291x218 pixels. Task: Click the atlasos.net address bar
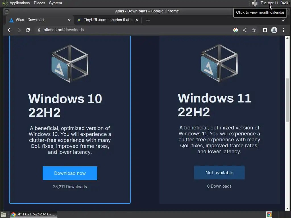click(x=134, y=30)
